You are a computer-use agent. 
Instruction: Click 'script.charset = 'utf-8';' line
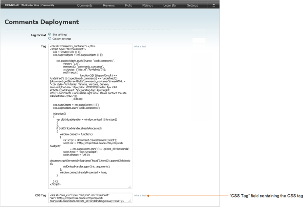click(x=76, y=155)
